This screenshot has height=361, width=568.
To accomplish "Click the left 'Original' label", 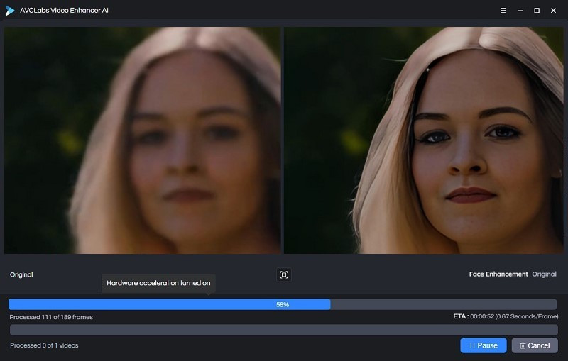I will click(21, 274).
